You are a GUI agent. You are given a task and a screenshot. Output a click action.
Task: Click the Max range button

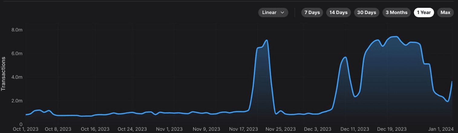tap(445, 13)
